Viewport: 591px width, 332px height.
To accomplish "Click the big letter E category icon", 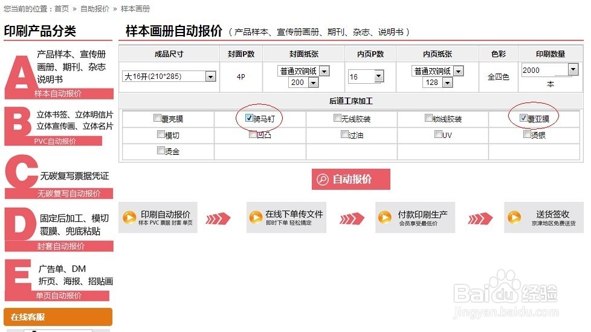I will (x=18, y=275).
